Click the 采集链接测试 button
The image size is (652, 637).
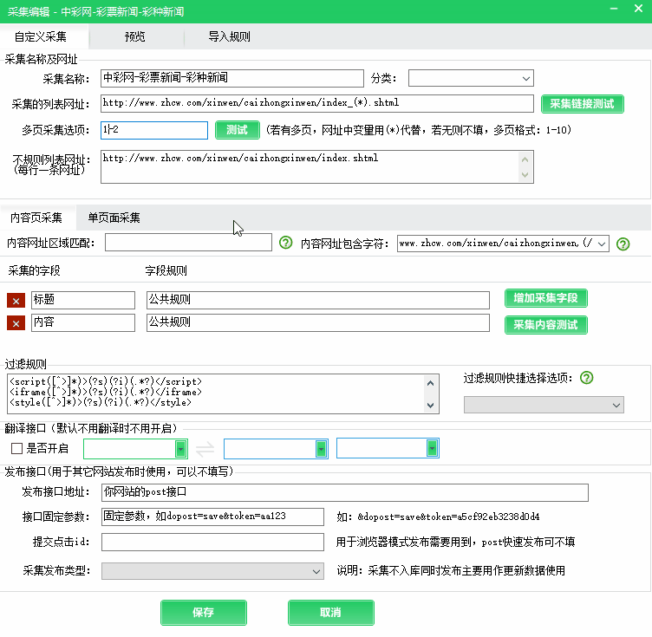pos(582,104)
